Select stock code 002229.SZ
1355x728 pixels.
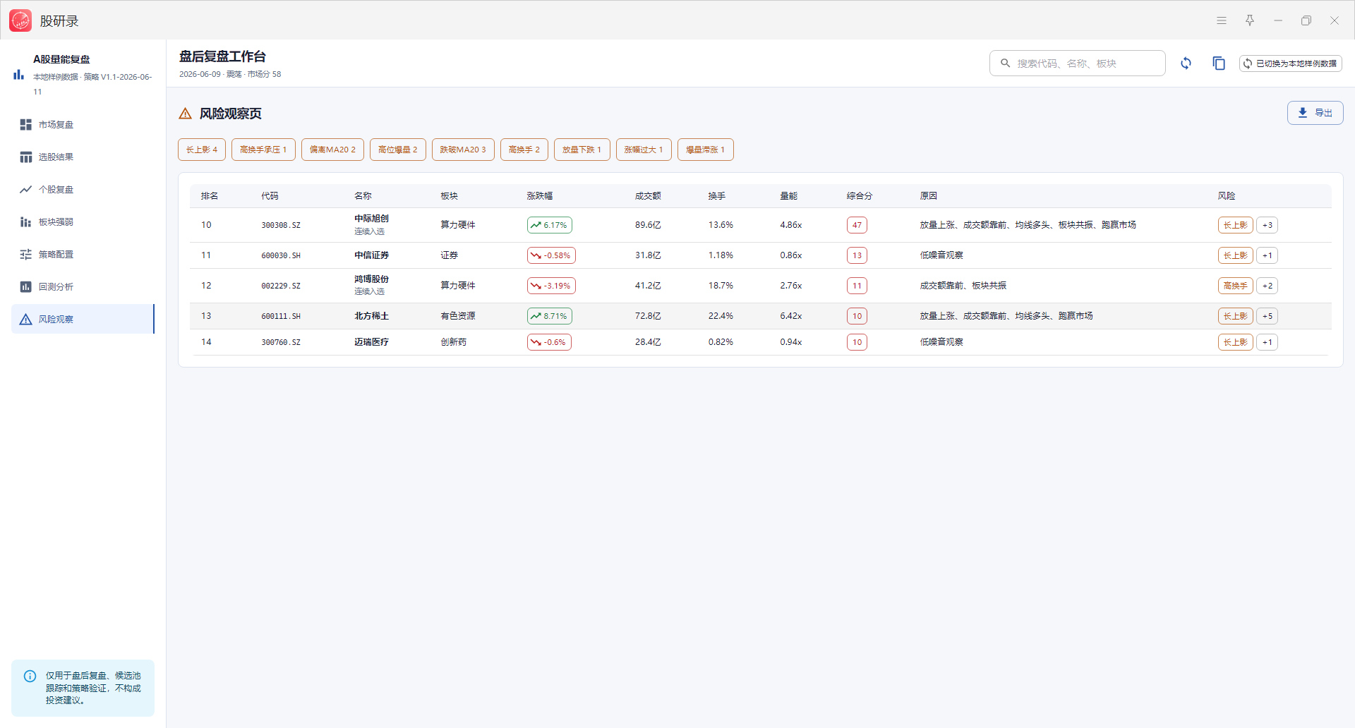[x=281, y=286]
